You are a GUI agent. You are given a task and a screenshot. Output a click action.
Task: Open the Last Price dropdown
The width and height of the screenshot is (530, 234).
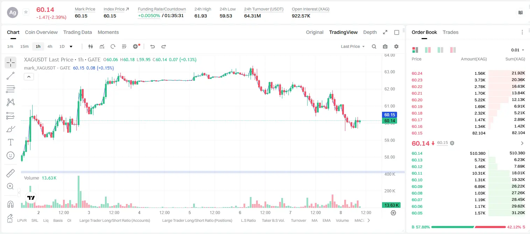point(353,46)
